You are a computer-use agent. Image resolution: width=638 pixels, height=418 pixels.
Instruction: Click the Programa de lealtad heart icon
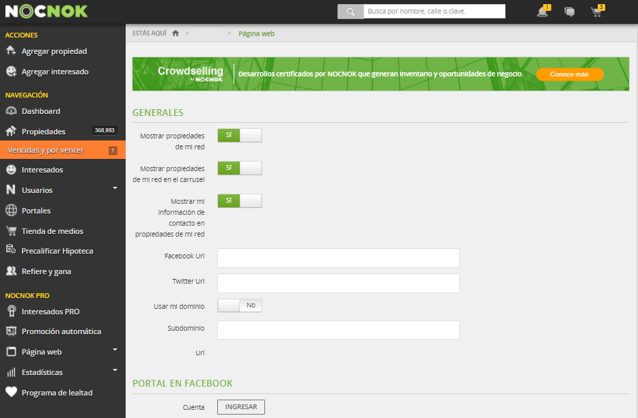(11, 392)
